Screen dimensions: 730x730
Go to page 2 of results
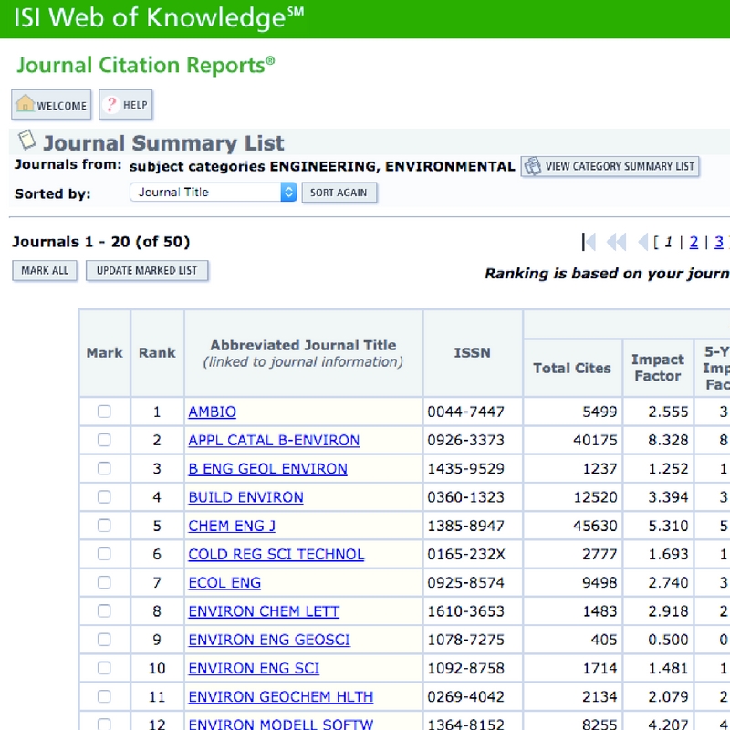click(693, 242)
